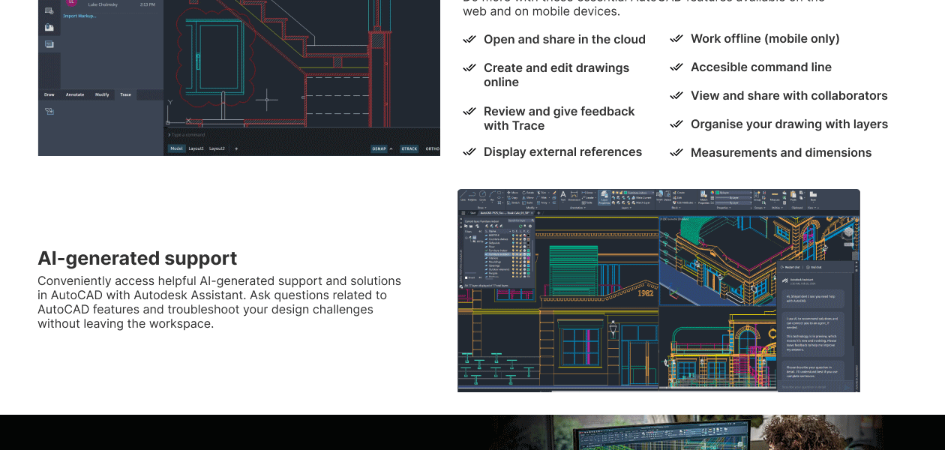Select the Move tool in Modify panel
This screenshot has width=945, height=450.
pyautogui.click(x=511, y=193)
